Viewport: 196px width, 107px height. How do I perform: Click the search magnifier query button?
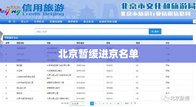[x=155, y=31]
